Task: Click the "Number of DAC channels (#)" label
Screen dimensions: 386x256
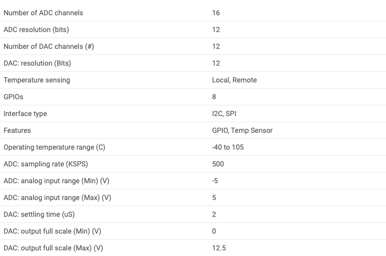Action: coord(49,46)
